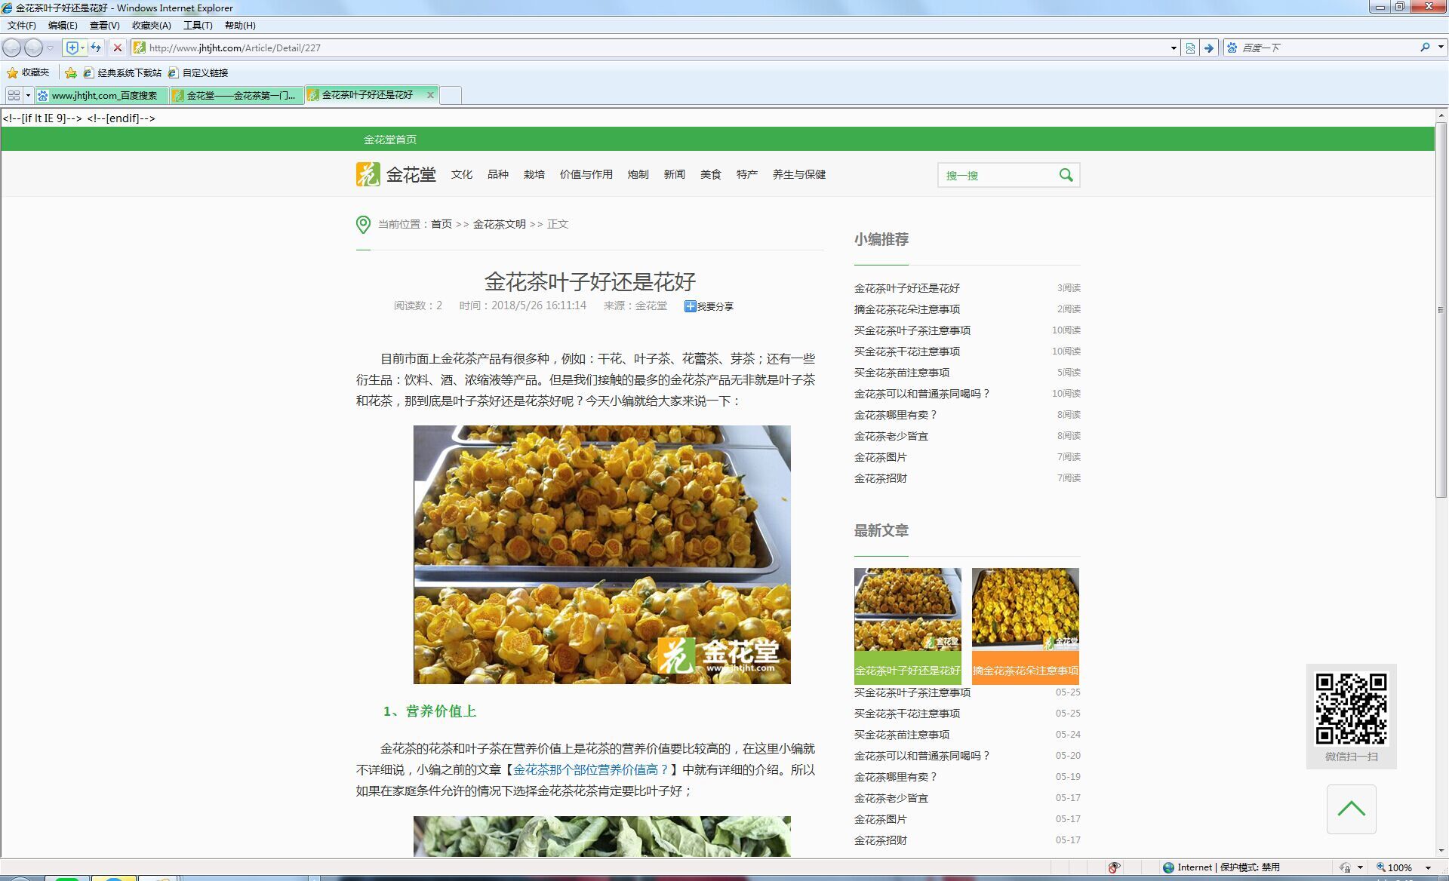This screenshot has height=881, width=1449.
Task: Click the 金花茶叶子好还是花好 green thumbnail
Action: point(908,626)
